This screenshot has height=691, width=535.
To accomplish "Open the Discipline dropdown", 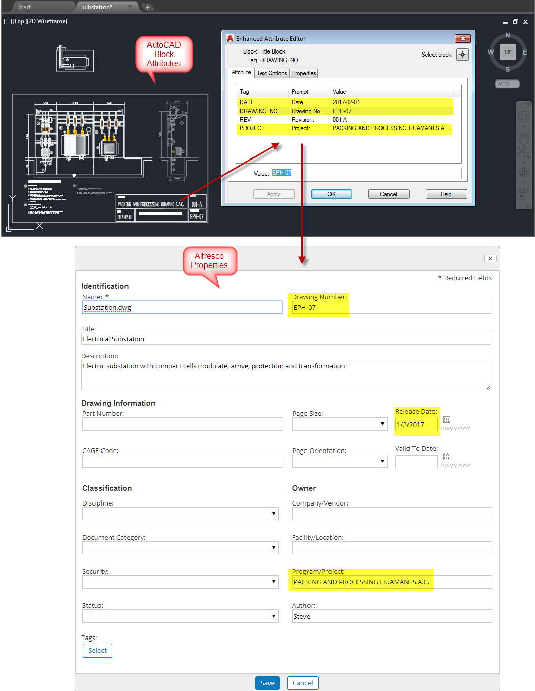I will [273, 513].
